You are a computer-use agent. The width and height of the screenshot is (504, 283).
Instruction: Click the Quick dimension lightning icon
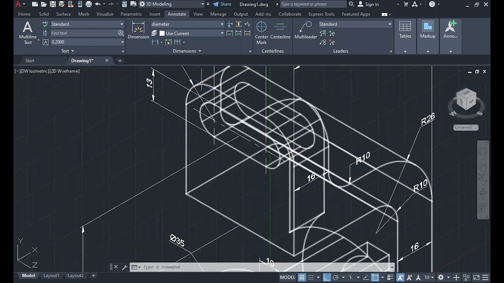point(168,42)
